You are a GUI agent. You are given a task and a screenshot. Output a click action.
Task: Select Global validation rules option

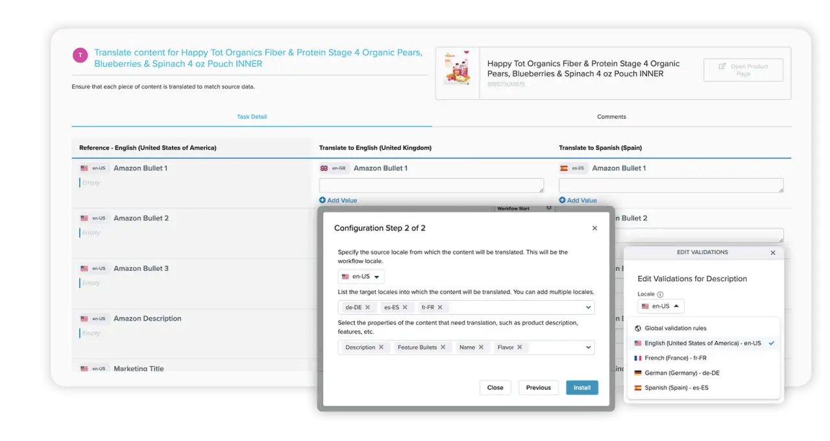(x=703, y=328)
